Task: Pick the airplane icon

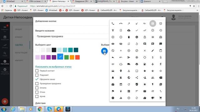Action: tap(153, 64)
